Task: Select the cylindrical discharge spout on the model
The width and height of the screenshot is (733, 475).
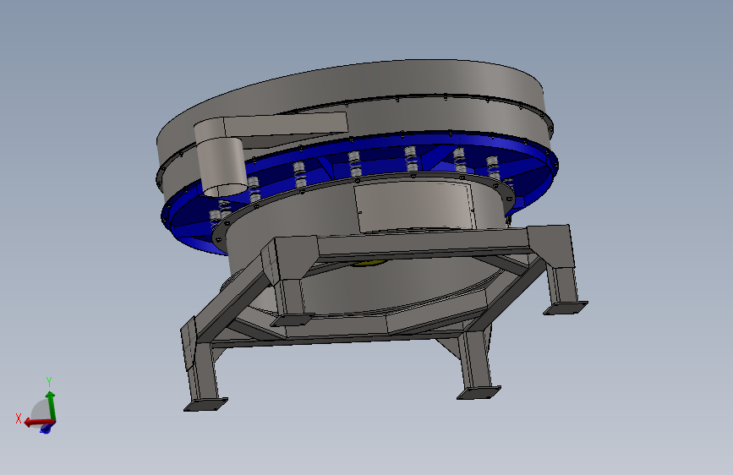Action: coord(222,166)
